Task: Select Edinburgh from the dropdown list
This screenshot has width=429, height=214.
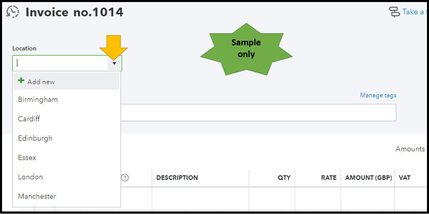Action: (x=35, y=138)
